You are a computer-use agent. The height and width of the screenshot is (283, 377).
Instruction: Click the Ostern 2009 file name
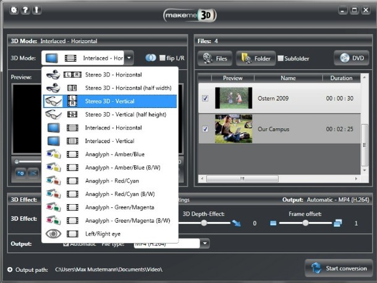coord(273,98)
